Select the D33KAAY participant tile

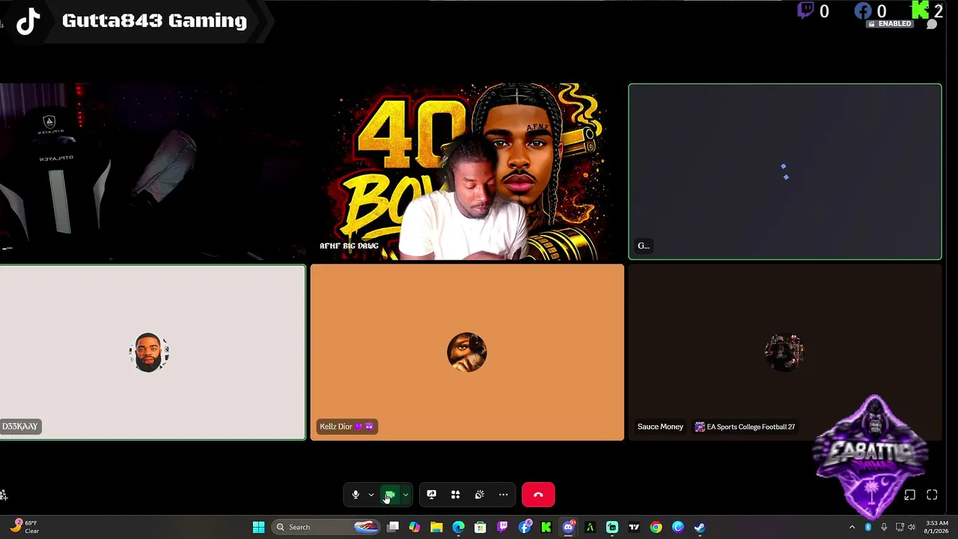[x=153, y=353]
